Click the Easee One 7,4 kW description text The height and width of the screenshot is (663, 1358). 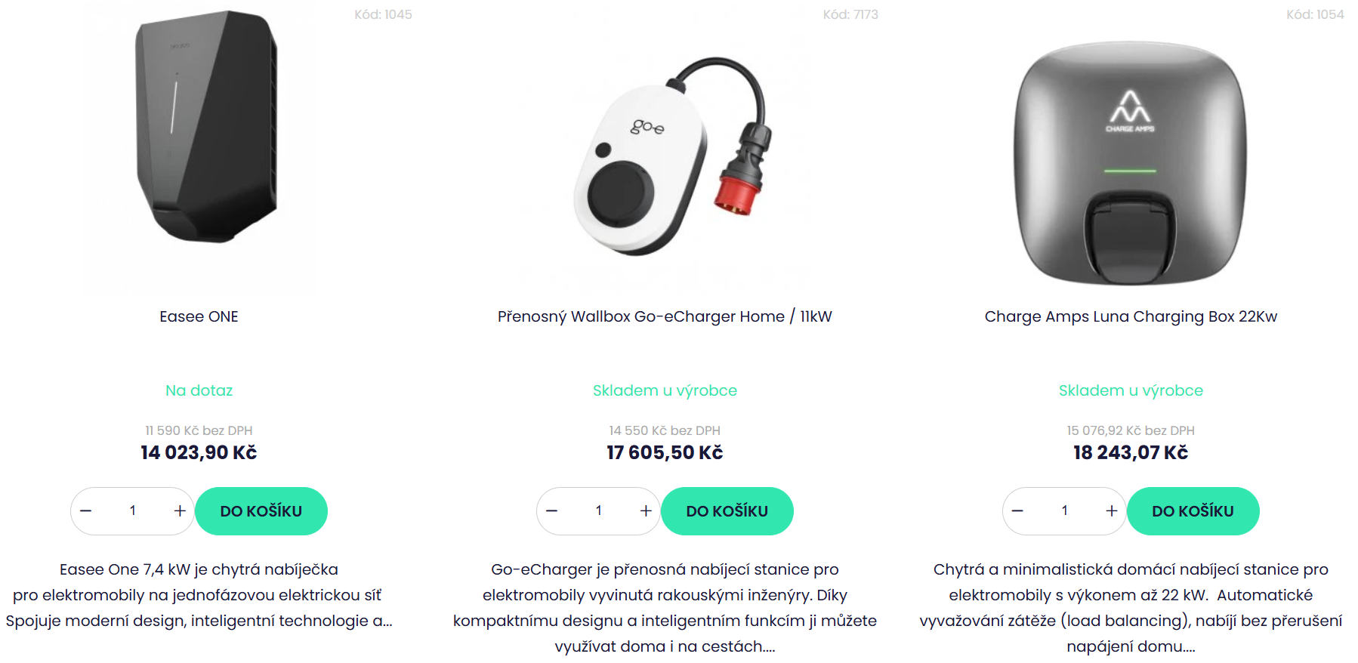click(x=199, y=595)
